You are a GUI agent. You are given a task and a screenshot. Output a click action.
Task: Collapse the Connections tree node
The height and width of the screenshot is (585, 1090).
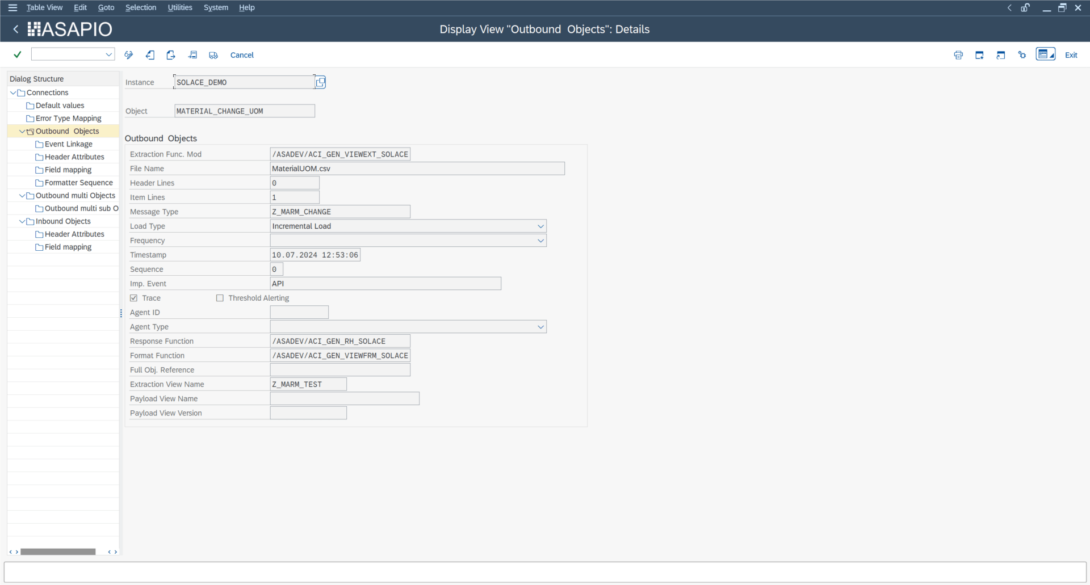coord(13,92)
